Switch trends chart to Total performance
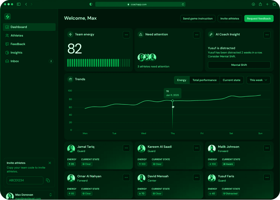 tap(204, 80)
